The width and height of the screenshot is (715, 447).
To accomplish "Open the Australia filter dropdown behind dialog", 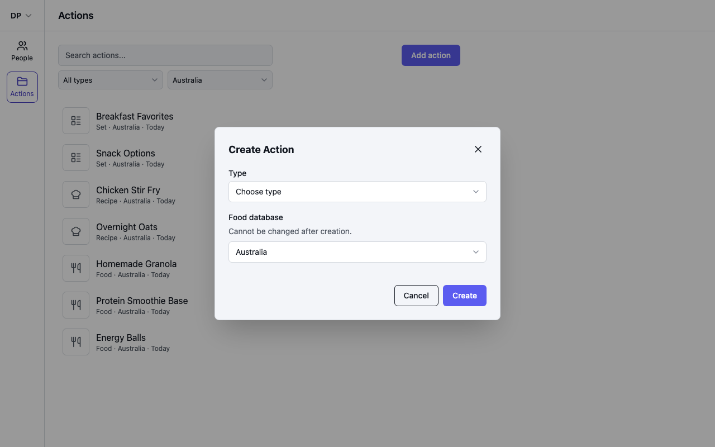I will pyautogui.click(x=220, y=80).
